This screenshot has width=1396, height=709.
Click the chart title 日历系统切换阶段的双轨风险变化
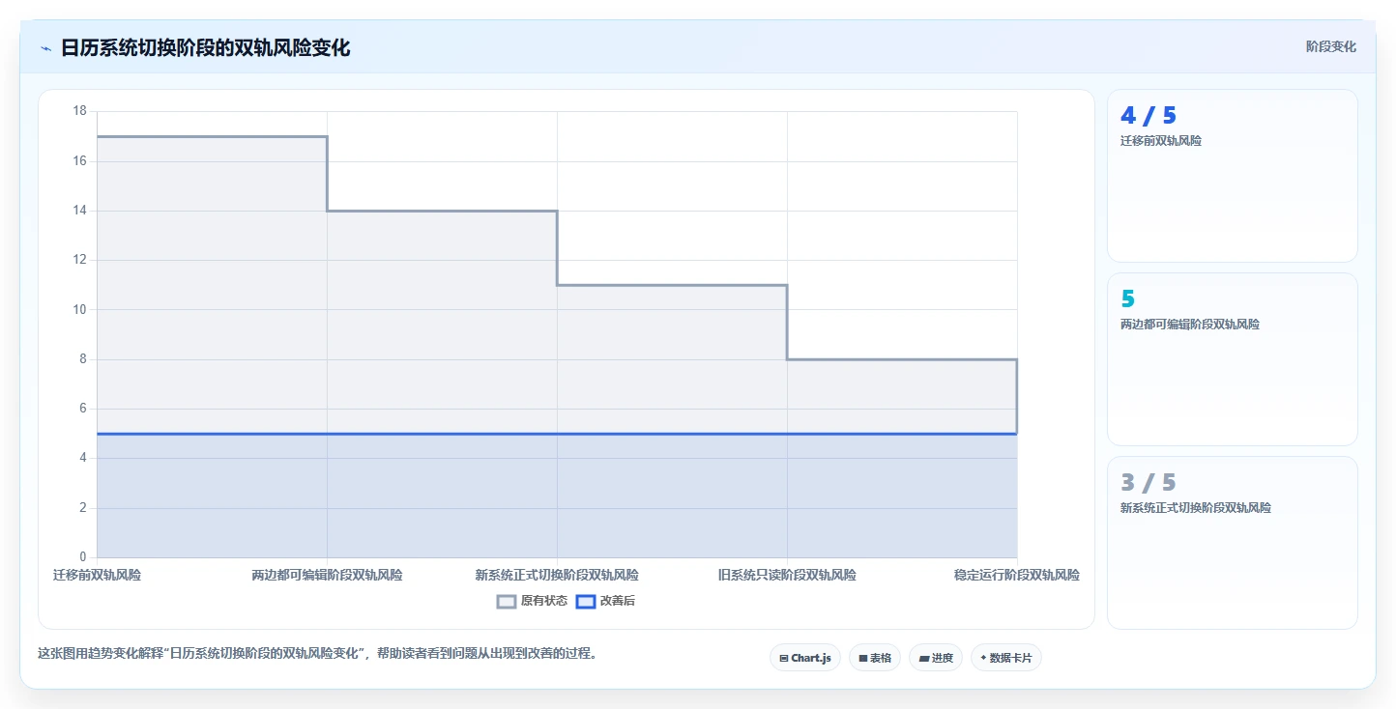tap(205, 48)
